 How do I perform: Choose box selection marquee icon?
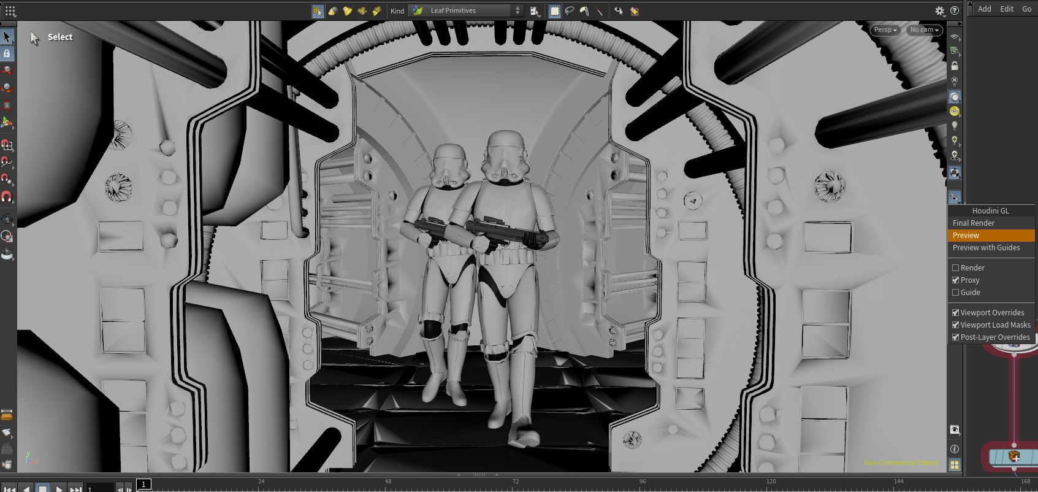554,11
